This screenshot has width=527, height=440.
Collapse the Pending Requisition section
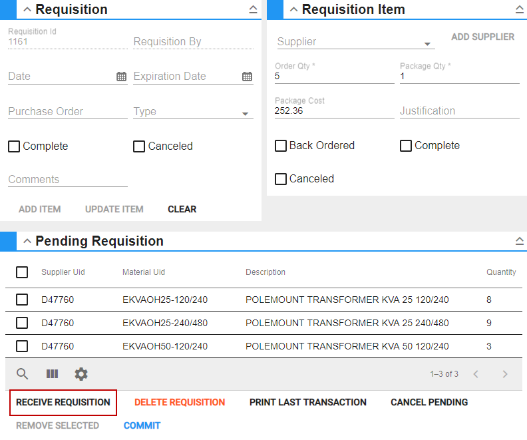pyautogui.click(x=27, y=241)
